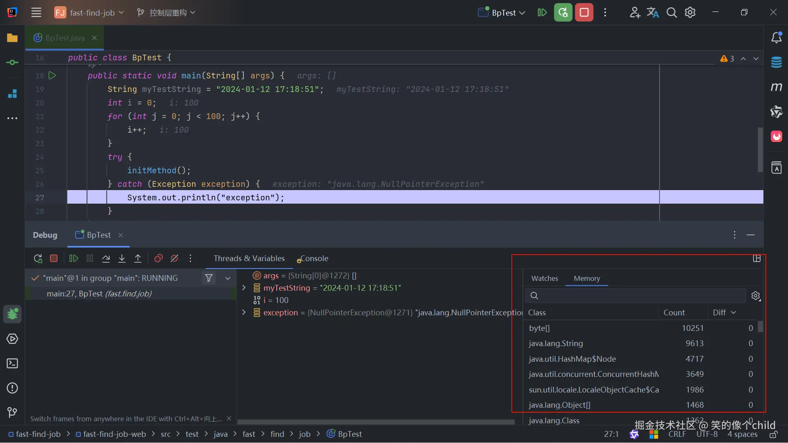
Task: Open the Structure tool window
Action: coord(12,94)
